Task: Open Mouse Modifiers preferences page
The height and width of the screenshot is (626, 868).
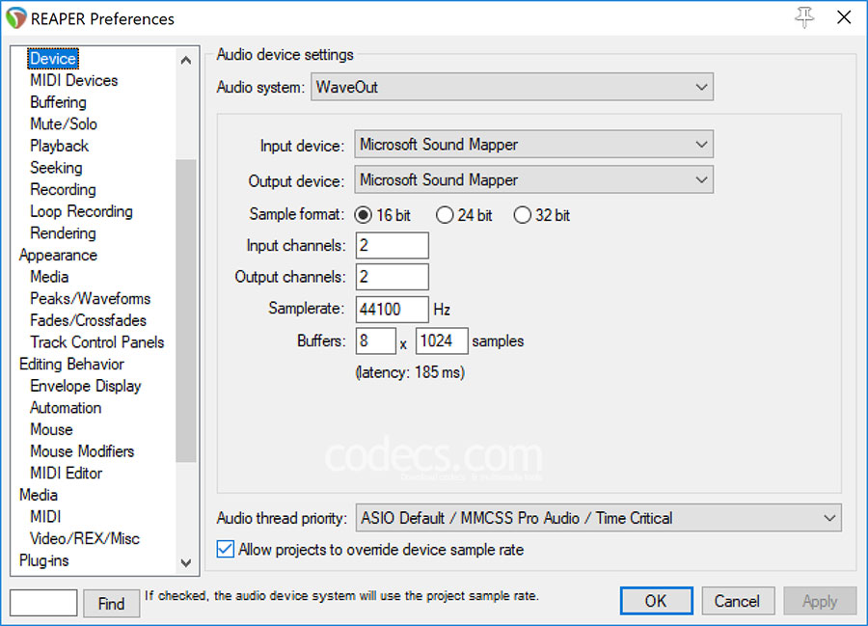Action: [82, 451]
